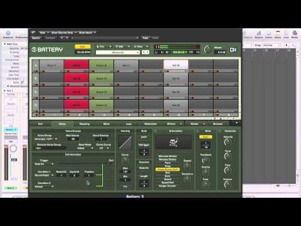
Task: Click the Articulation instrument icon display
Action: (174, 142)
